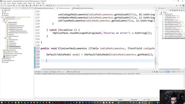Open the Project menu
The image size is (185, 104).
point(30,3)
